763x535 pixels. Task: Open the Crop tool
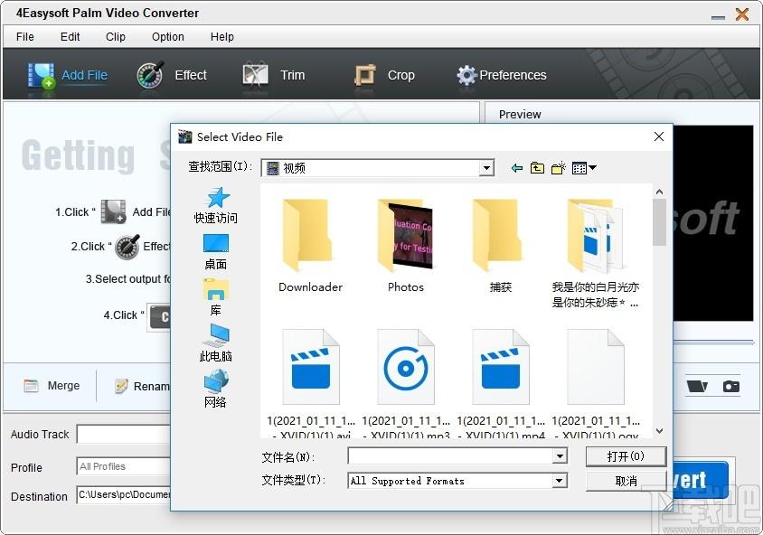click(x=365, y=75)
